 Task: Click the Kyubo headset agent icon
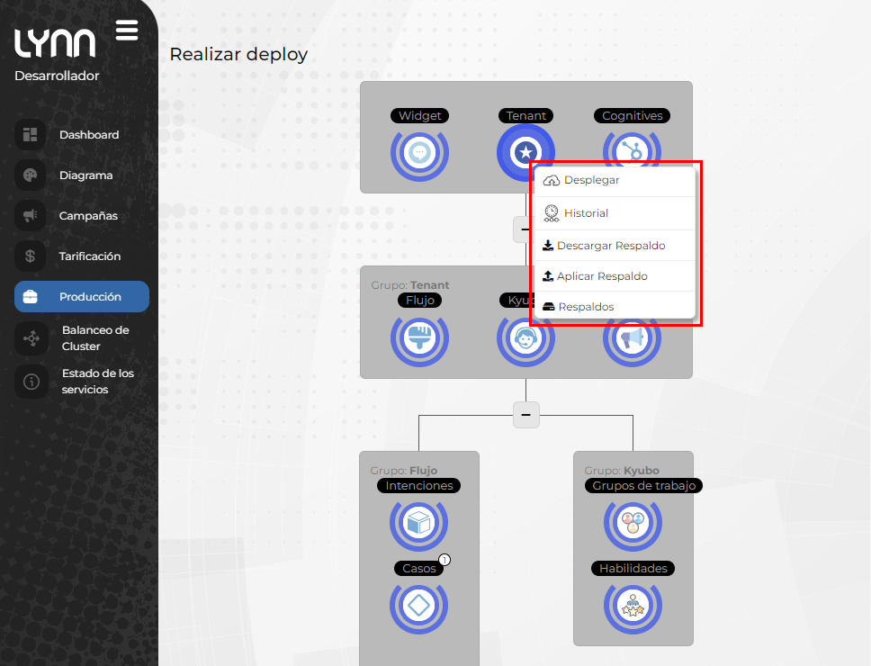pos(524,339)
